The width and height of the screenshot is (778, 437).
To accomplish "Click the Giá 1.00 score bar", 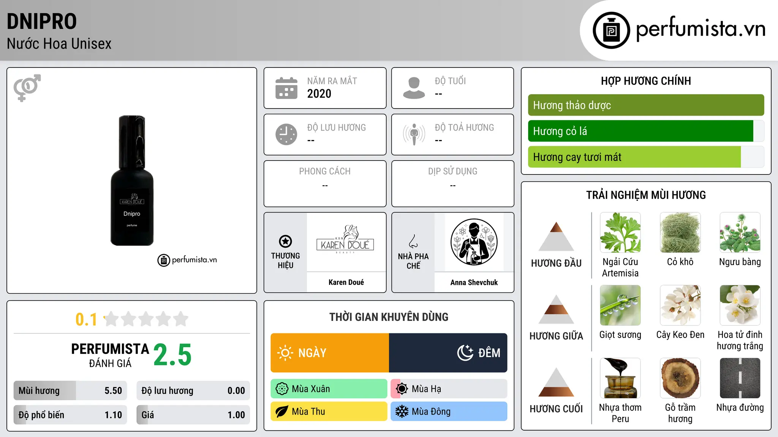I will (x=193, y=415).
